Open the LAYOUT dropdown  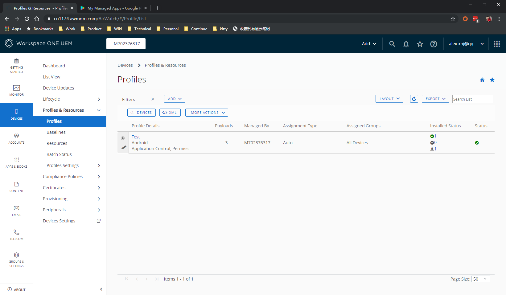pos(389,99)
